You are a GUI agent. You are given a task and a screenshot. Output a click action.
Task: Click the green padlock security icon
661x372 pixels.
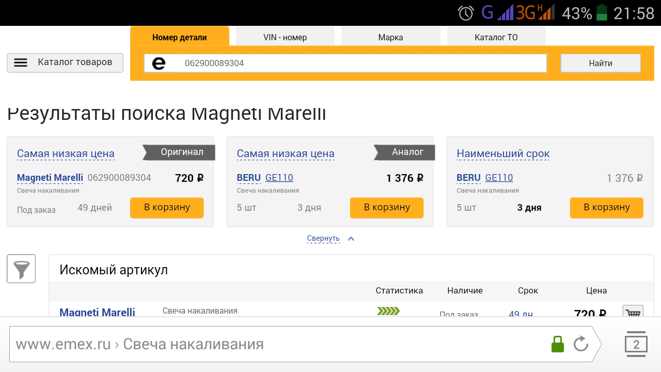(x=558, y=344)
